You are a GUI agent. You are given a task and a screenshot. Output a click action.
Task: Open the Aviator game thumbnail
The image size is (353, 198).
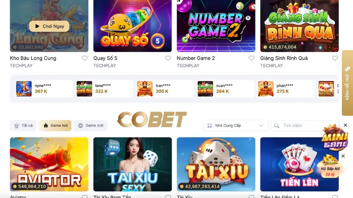(49, 164)
